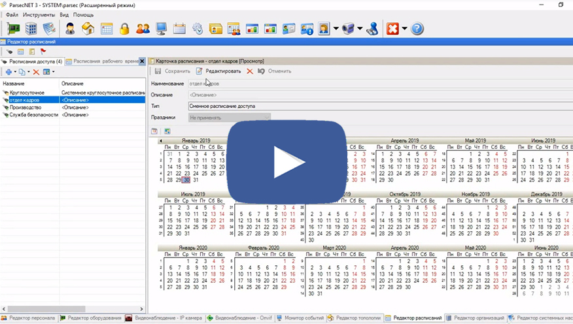Expand the dropdown arrow next to copy icon
This screenshot has width=573, height=324.
point(29,72)
